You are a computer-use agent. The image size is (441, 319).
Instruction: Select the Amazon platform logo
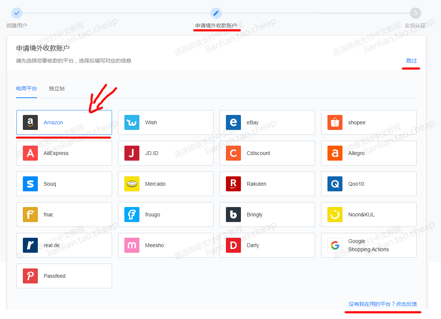(x=30, y=122)
